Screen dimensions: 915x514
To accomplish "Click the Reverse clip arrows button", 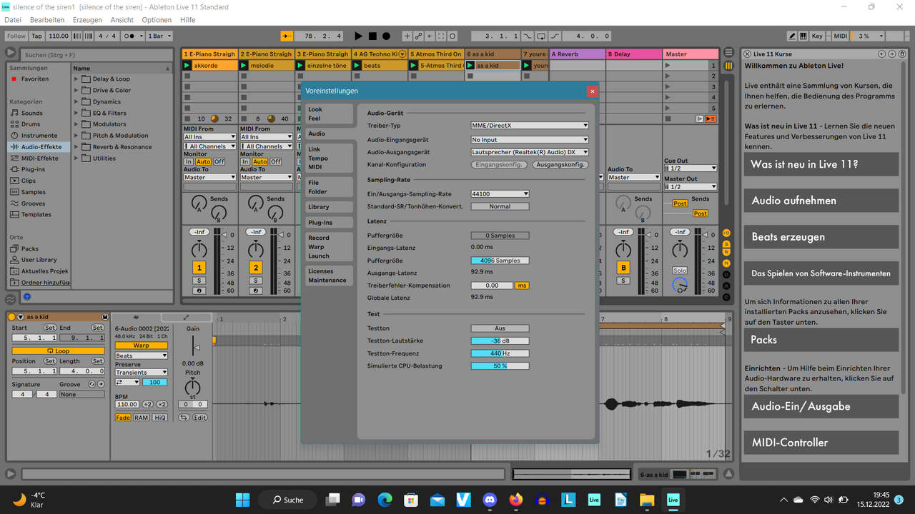I will point(184,418).
